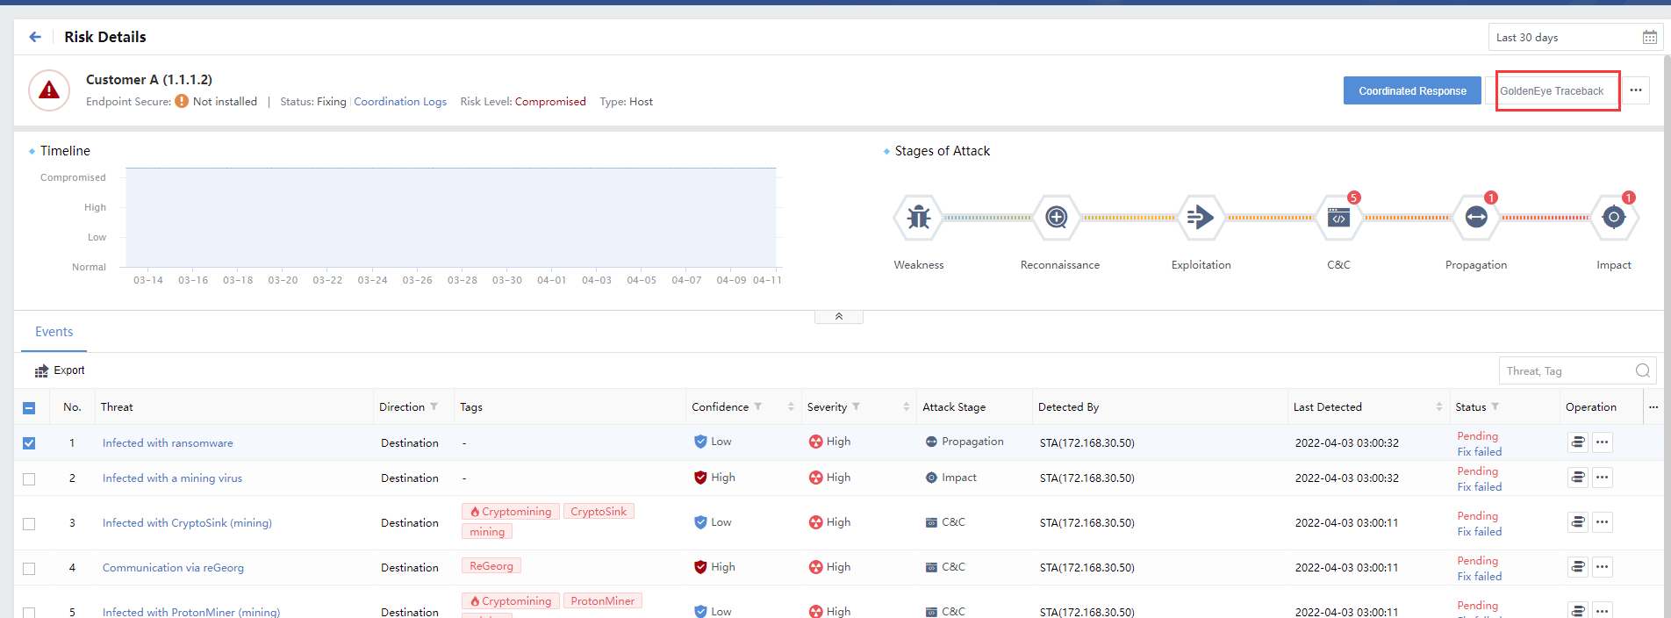
Task: Collapse the timeline panel with chevron
Action: [x=838, y=317]
